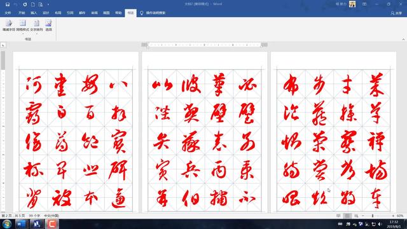Click the 操作说明搜索 tell-me search box
This screenshot has height=229, width=407.
click(155, 13)
